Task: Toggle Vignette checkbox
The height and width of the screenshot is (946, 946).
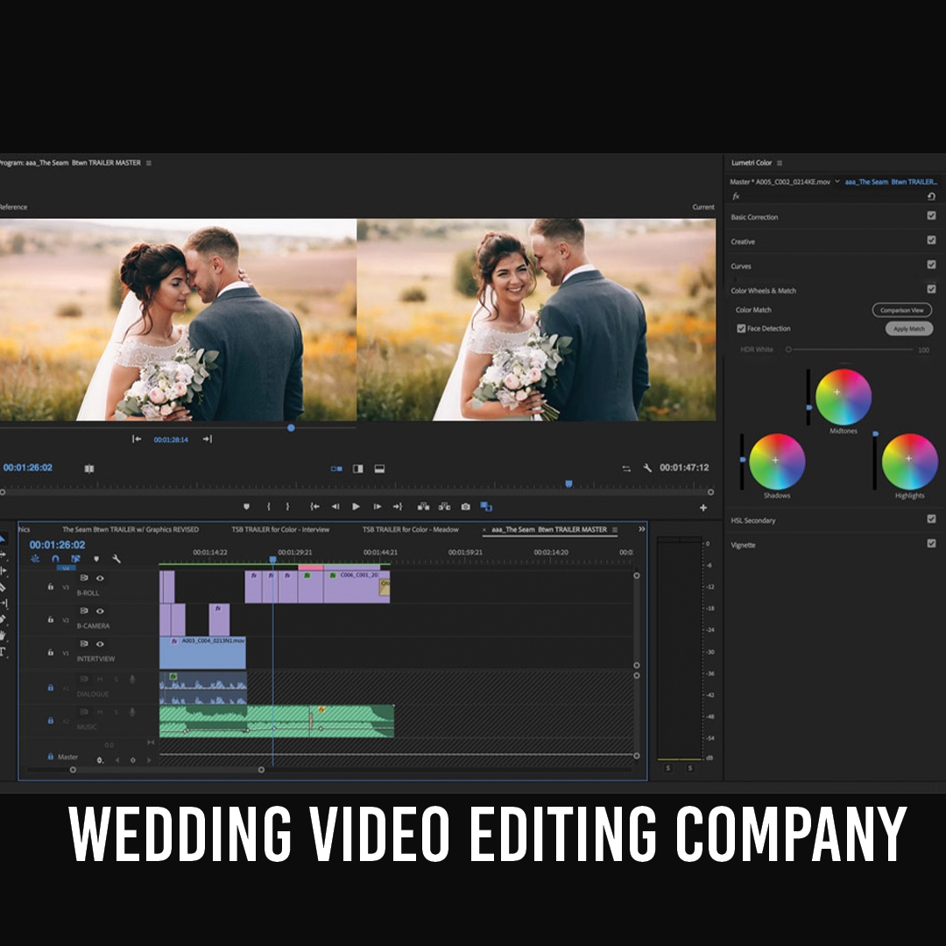Action: click(x=931, y=544)
